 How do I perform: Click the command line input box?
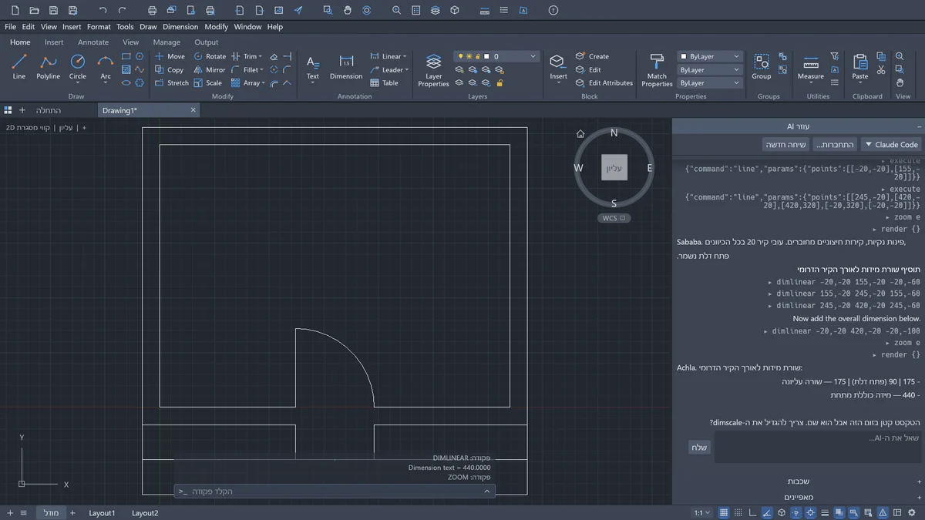pos(334,491)
